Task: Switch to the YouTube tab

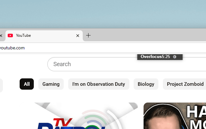Action: click(44, 35)
